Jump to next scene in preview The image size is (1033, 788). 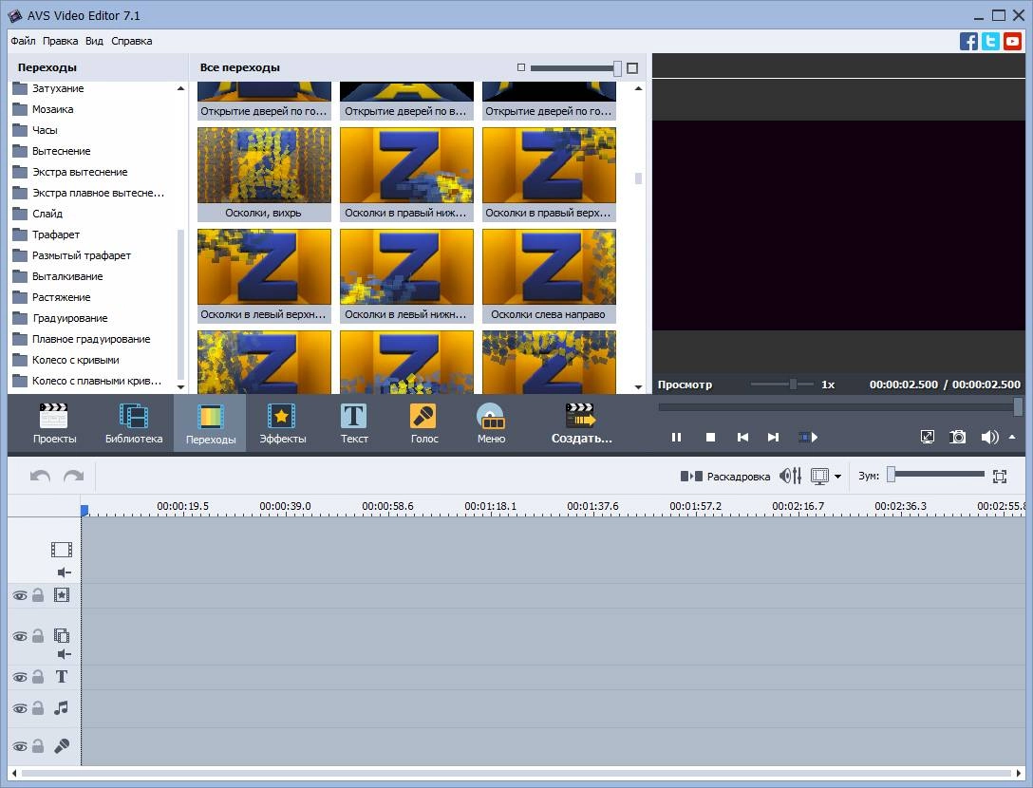pos(808,437)
